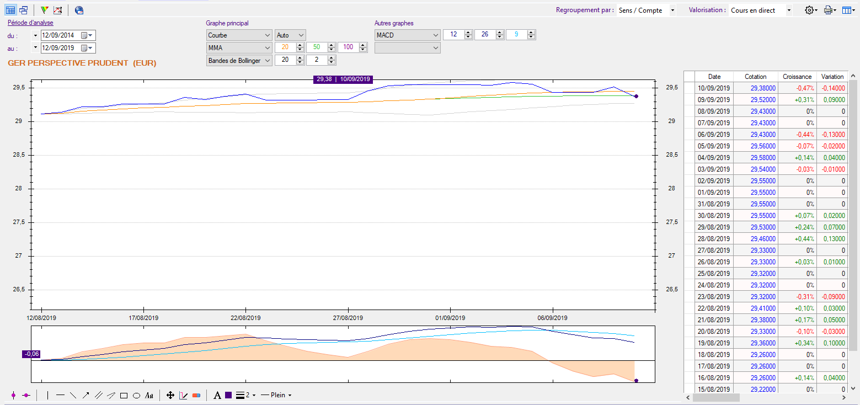Activate the move cross-arrows tool
This screenshot has width=860, height=405.
170,395
